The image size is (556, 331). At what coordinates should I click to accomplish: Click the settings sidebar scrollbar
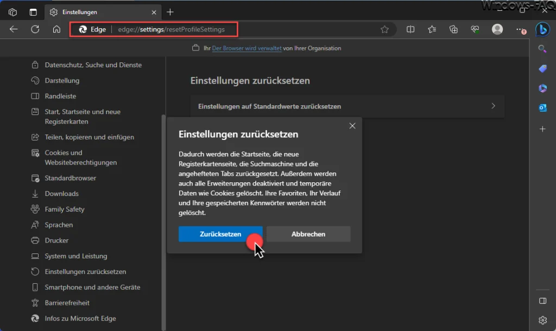click(163, 222)
